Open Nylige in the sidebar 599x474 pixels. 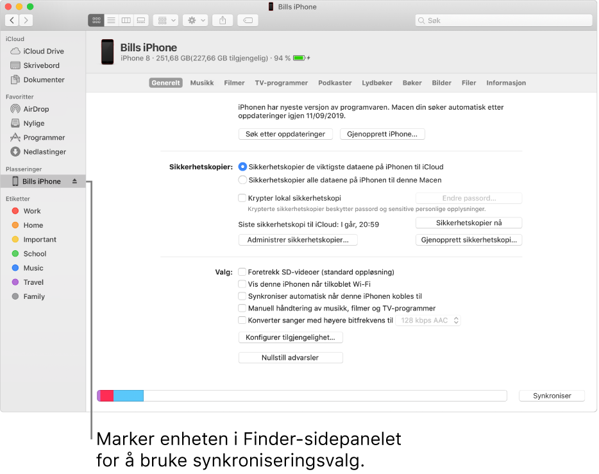coord(43,123)
